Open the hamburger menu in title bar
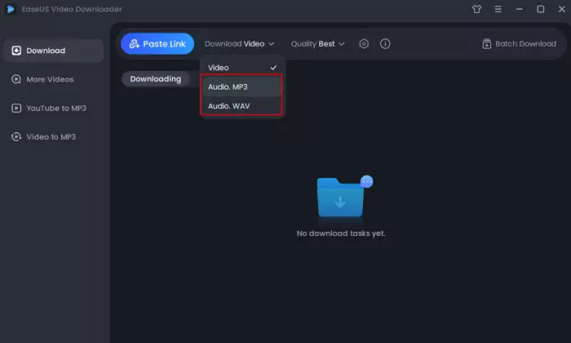This screenshot has height=343, width=571. tap(498, 9)
